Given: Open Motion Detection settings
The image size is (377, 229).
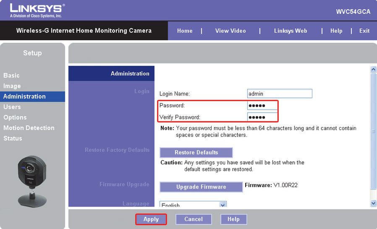Looking at the screenshot, I should point(29,128).
